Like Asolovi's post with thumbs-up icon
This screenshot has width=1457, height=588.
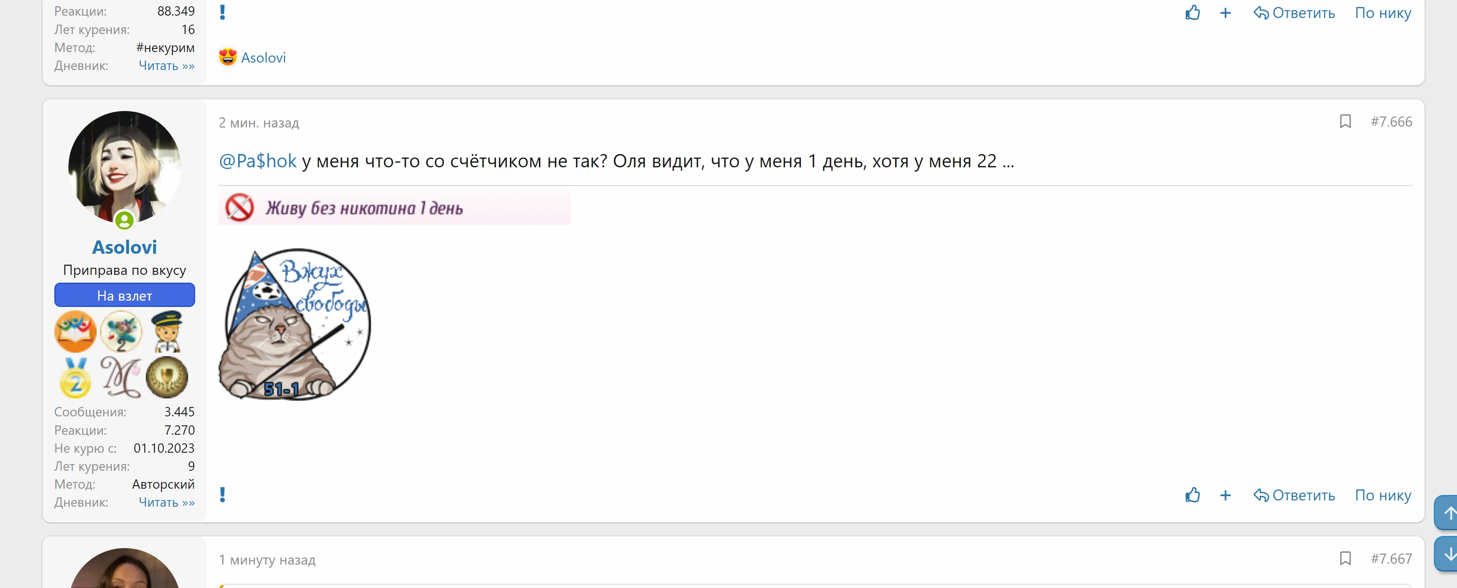[1192, 495]
